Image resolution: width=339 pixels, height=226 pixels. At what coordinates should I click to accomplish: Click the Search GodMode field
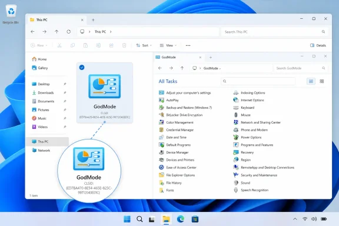(x=301, y=68)
